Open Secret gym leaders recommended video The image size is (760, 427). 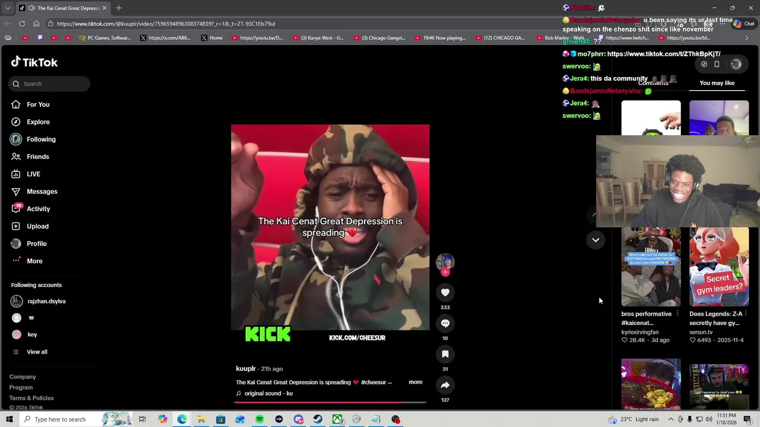point(719,266)
